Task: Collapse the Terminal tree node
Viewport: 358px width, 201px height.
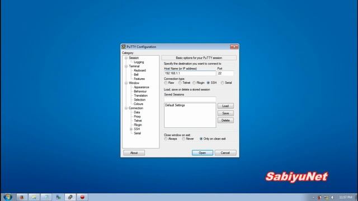Action: pos(126,66)
